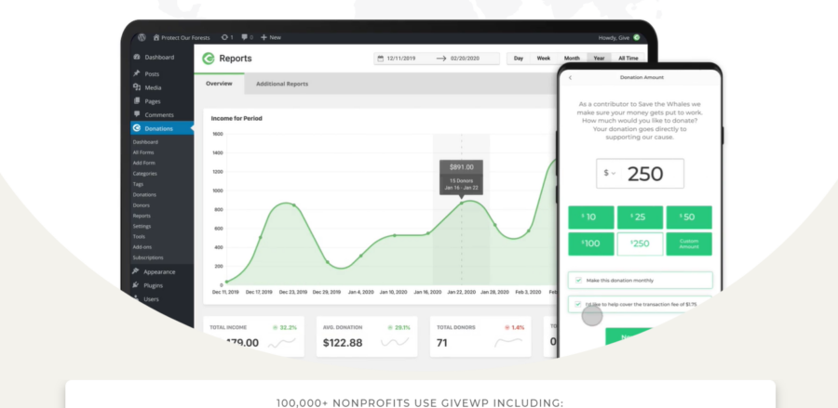The height and width of the screenshot is (408, 838).
Task: Open the Comments sidebar icon
Action: (136, 114)
